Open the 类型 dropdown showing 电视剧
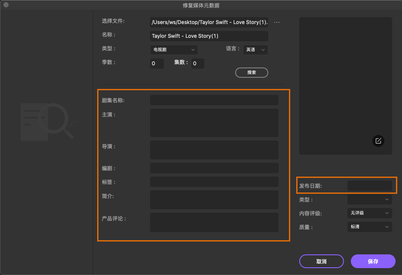 pyautogui.click(x=173, y=49)
